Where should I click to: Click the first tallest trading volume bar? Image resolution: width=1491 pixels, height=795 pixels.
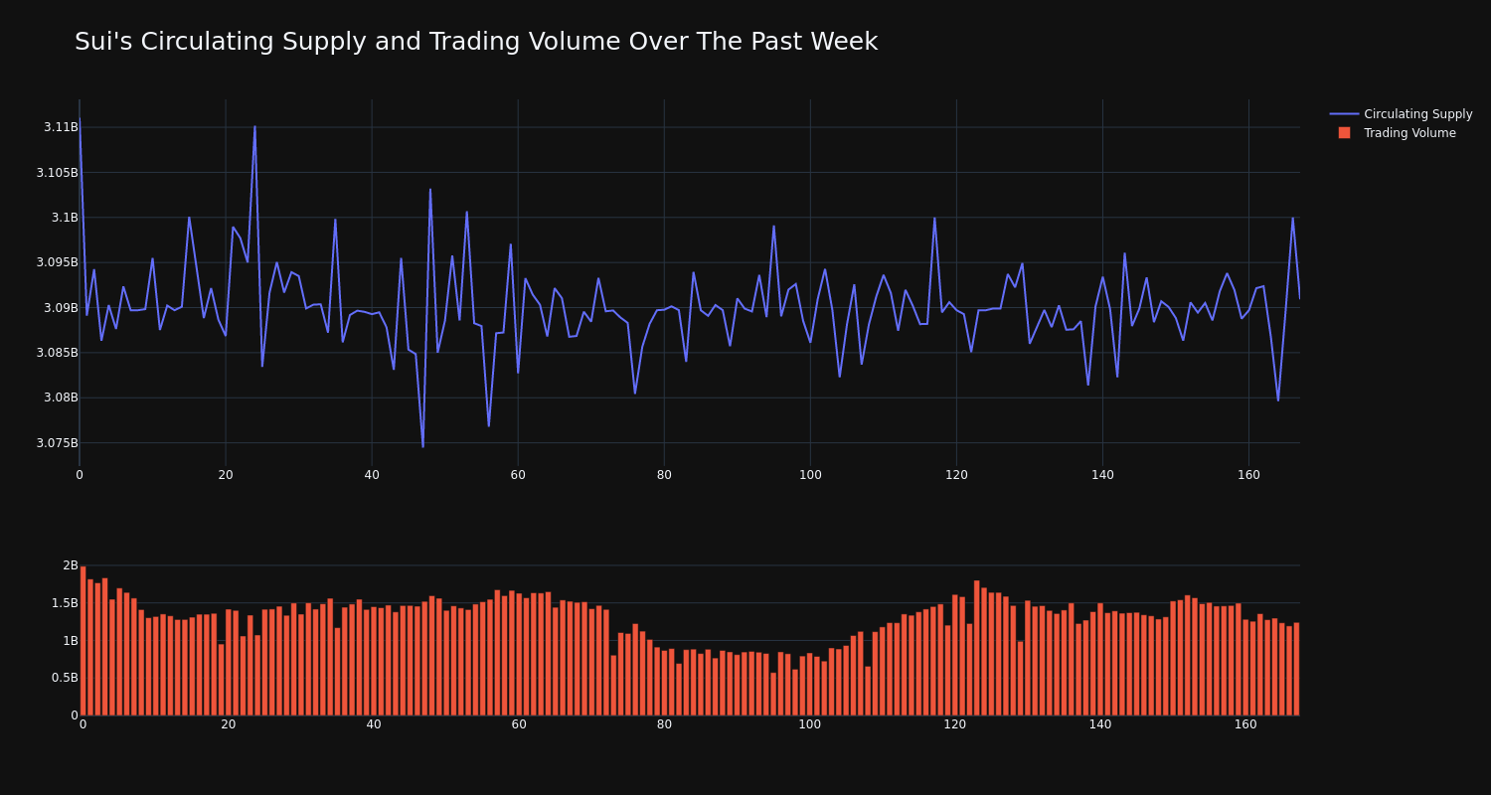(83, 641)
